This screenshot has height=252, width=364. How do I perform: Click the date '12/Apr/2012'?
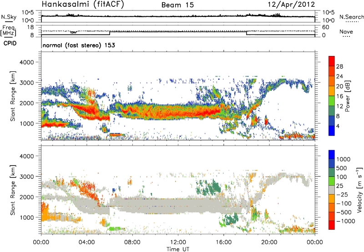point(291,5)
